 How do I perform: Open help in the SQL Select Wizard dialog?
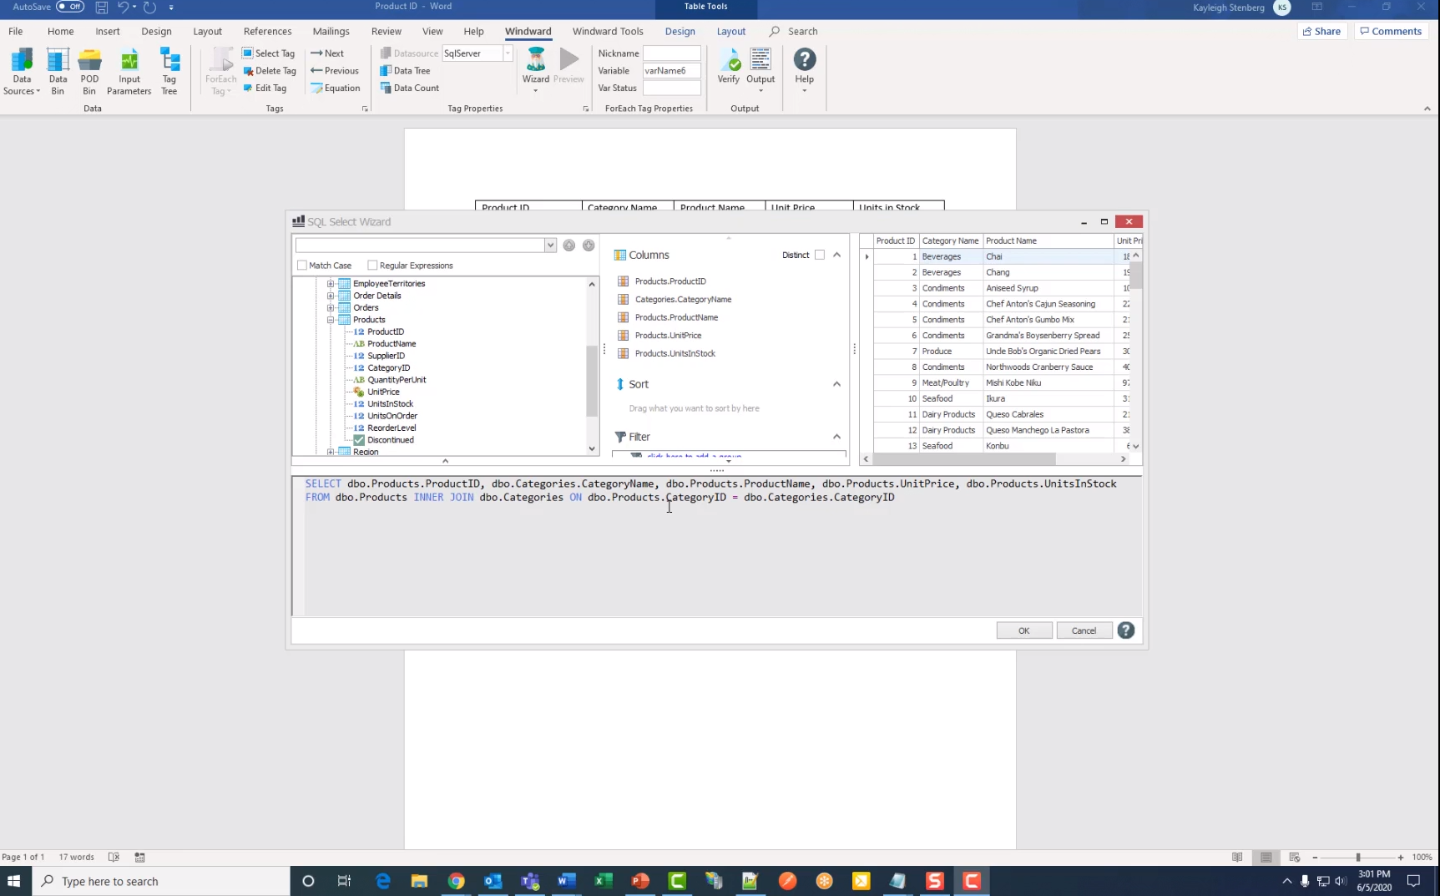1126,630
